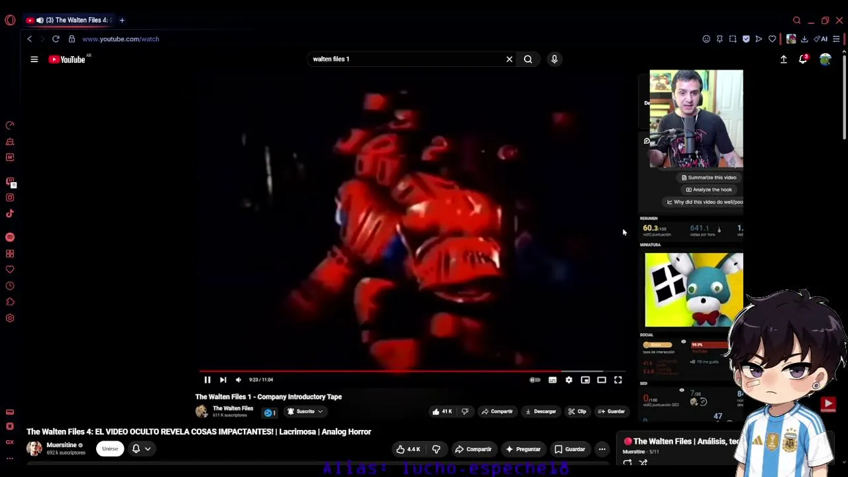Viewport: 848px width, 477px height.
Task: Open TikTok in the Opera sidebar
Action: tap(10, 213)
